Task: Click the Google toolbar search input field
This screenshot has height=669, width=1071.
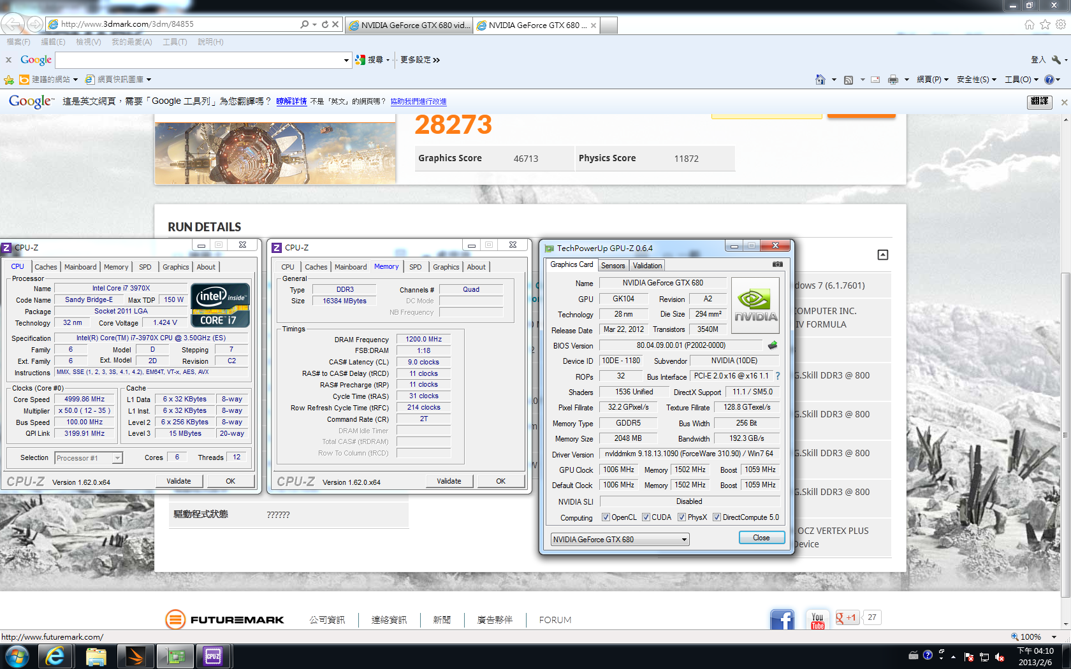Action: pos(199,61)
